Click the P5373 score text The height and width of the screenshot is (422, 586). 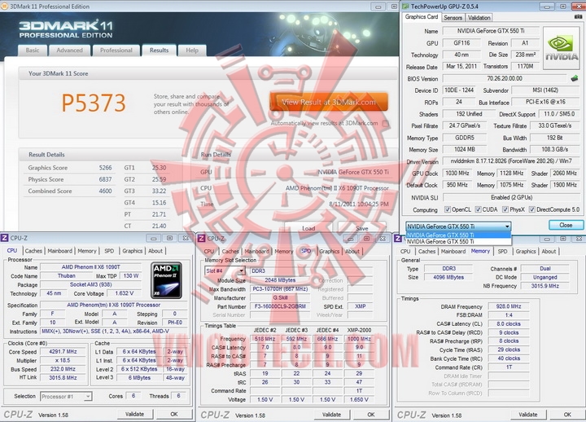[94, 103]
